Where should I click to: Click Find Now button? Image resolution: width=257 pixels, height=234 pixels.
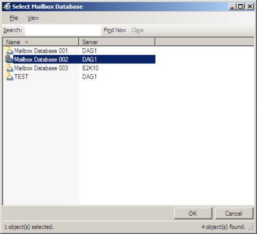point(115,30)
